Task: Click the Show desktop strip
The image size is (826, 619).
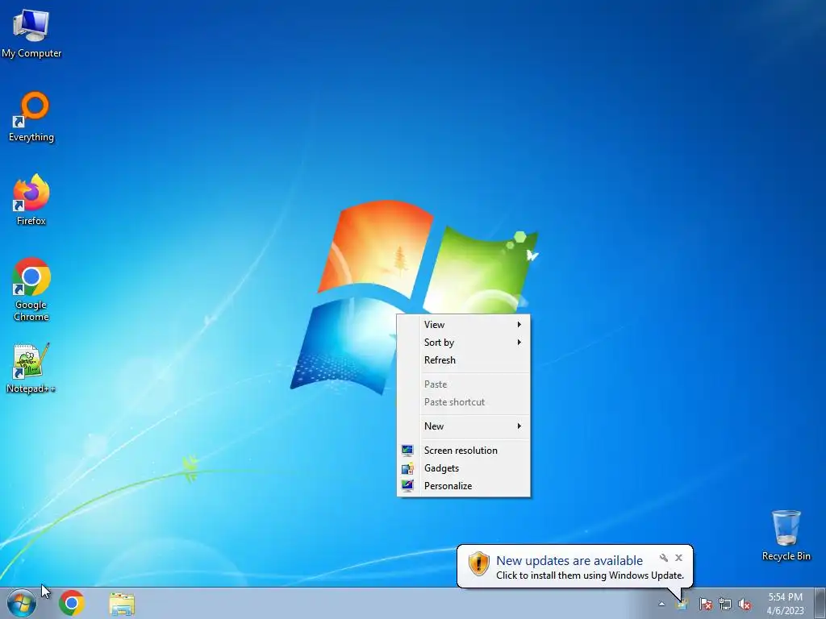Action: coord(820,603)
